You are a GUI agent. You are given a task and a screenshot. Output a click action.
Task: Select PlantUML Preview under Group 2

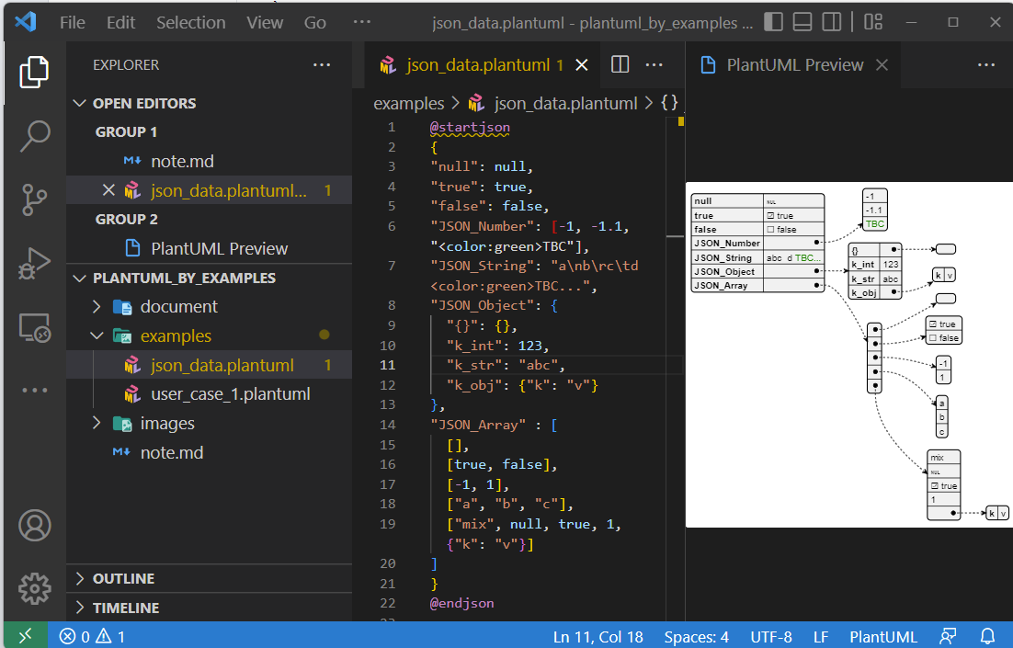pyautogui.click(x=209, y=249)
